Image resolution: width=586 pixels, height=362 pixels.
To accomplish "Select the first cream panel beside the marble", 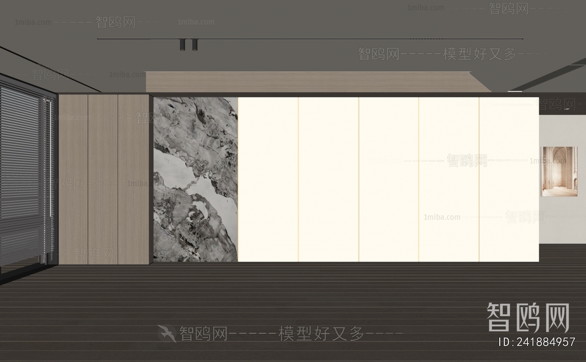I will (268, 179).
